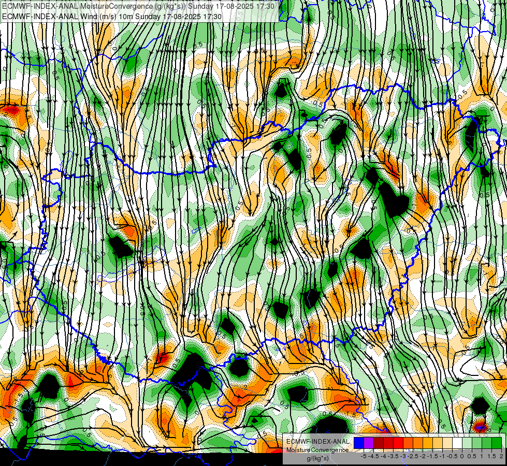The height and width of the screenshot is (466, 507).
Task: Click the '-3' legend scale label
Action: [403, 456]
